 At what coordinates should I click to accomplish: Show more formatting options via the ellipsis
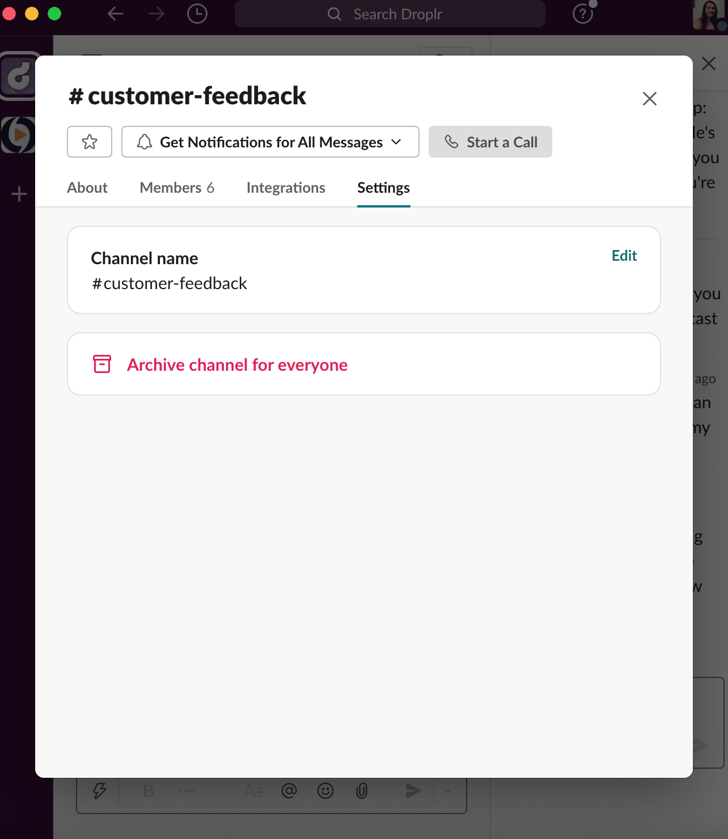click(x=186, y=791)
